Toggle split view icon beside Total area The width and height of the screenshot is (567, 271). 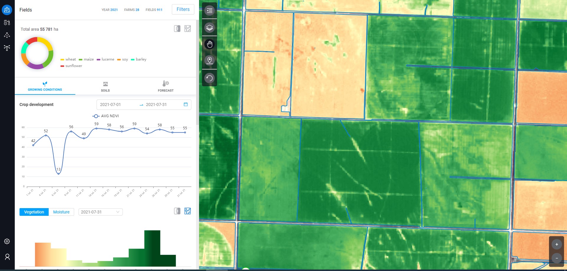point(177,29)
